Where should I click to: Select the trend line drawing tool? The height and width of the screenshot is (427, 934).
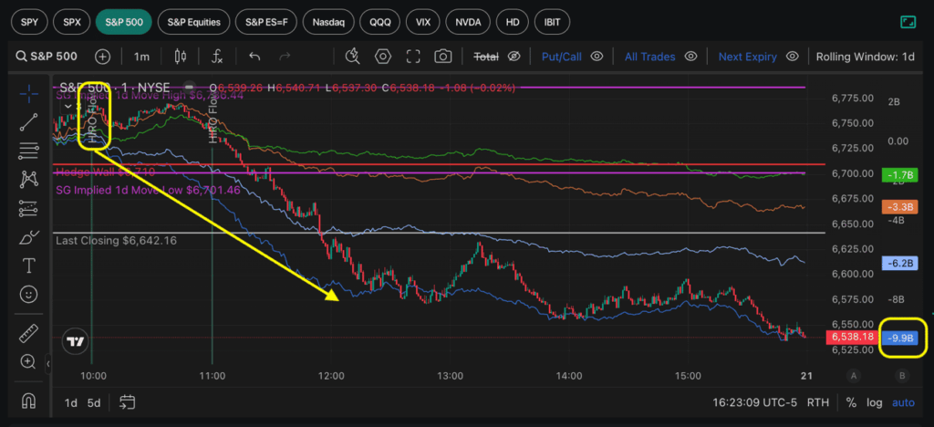(x=29, y=122)
